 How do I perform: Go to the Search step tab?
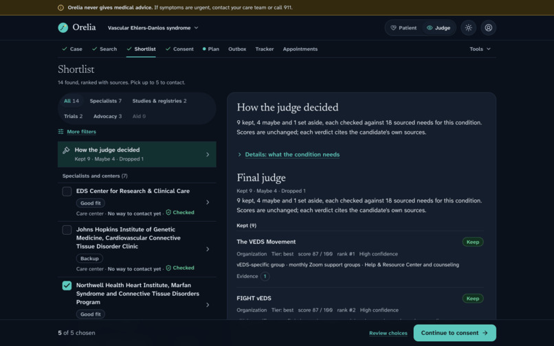coord(104,49)
